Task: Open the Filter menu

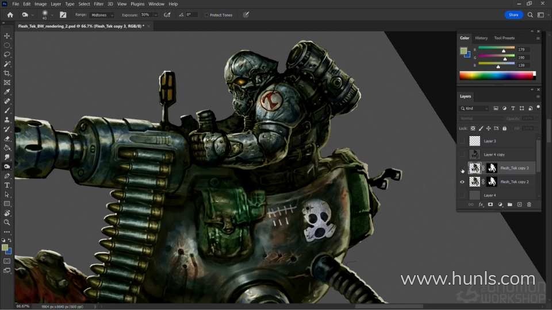Action: (99, 4)
